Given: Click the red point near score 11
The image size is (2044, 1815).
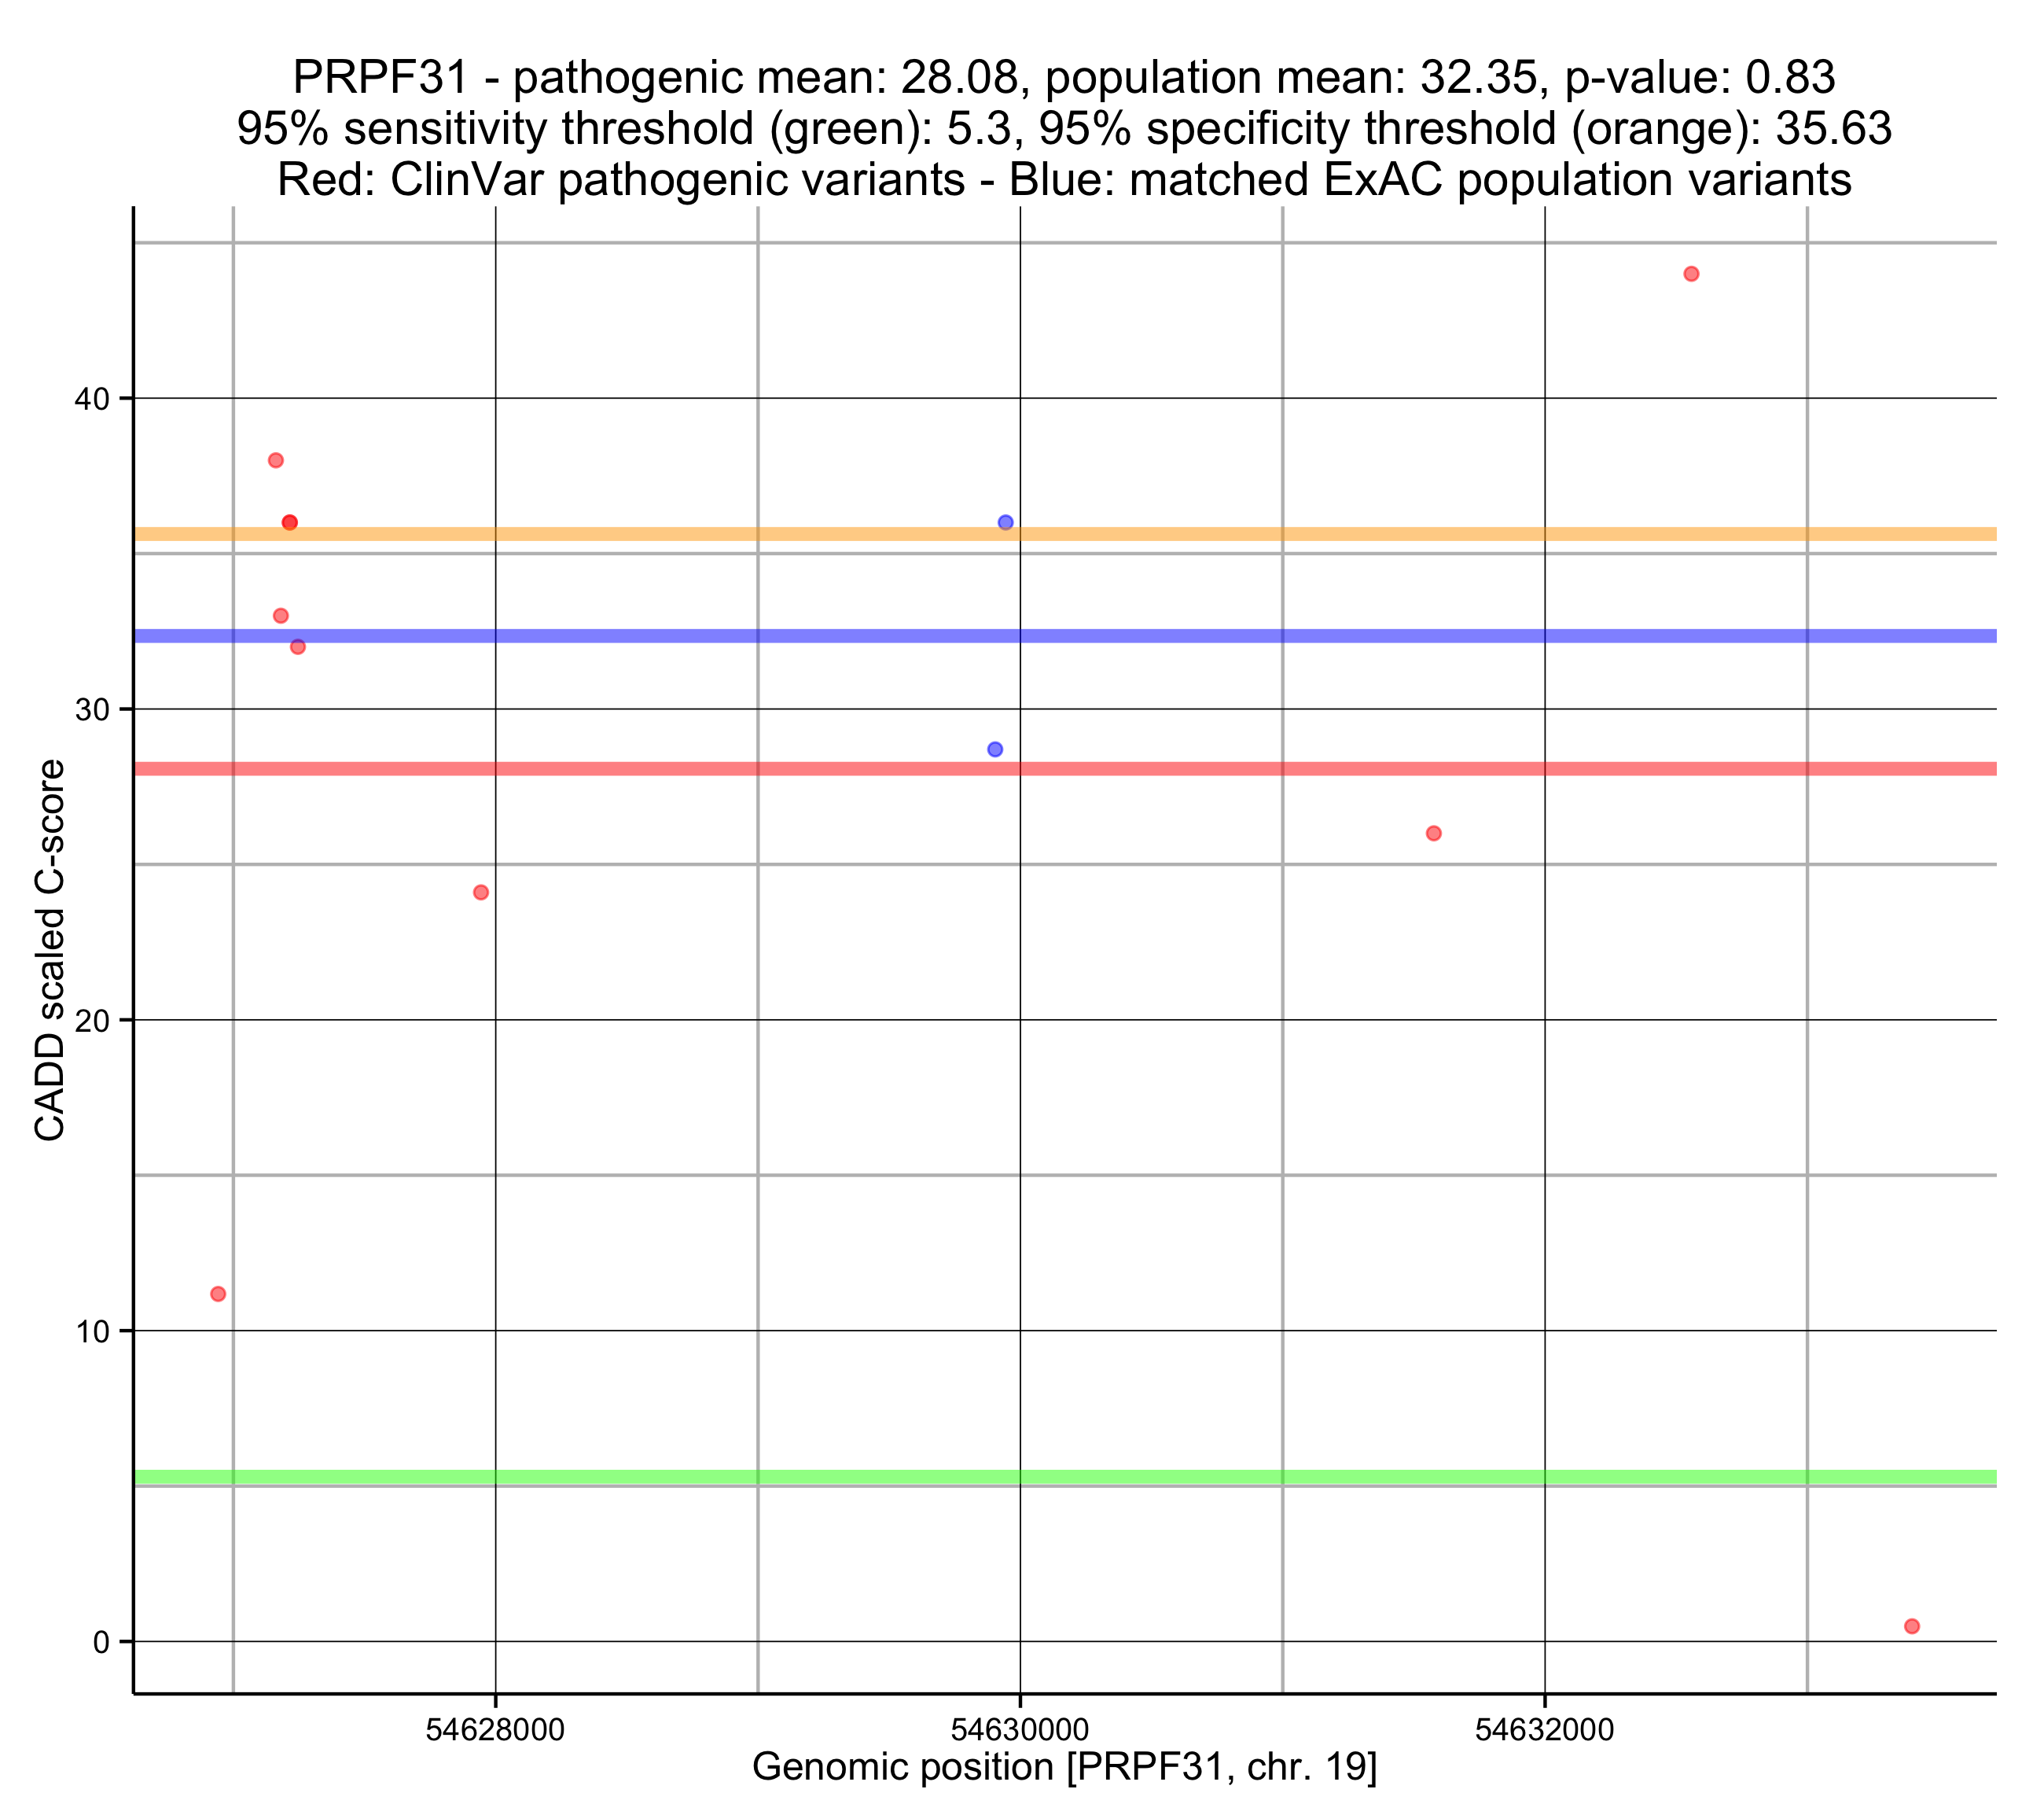Looking at the screenshot, I should coord(218,1294).
